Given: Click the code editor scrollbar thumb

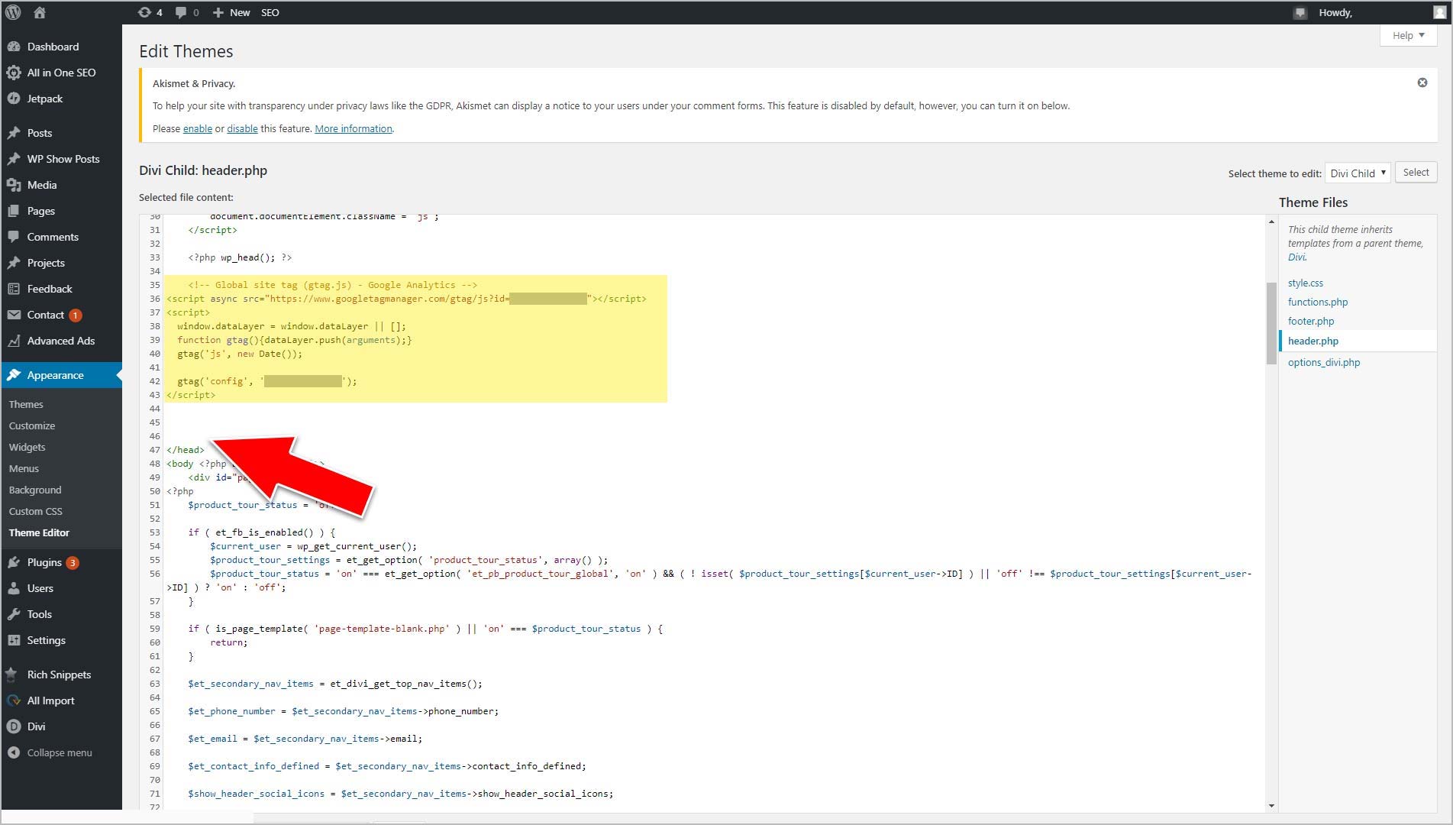Looking at the screenshot, I should click(x=1271, y=323).
